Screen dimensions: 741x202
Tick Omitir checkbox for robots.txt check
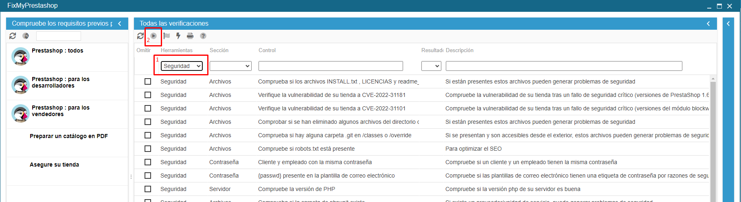click(148, 149)
